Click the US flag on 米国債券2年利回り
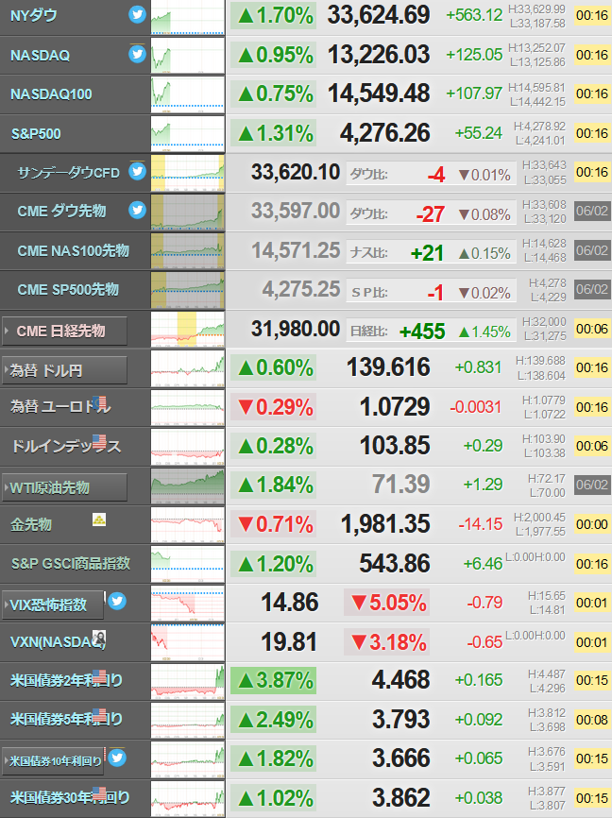The height and width of the screenshot is (818, 612). click(x=99, y=676)
